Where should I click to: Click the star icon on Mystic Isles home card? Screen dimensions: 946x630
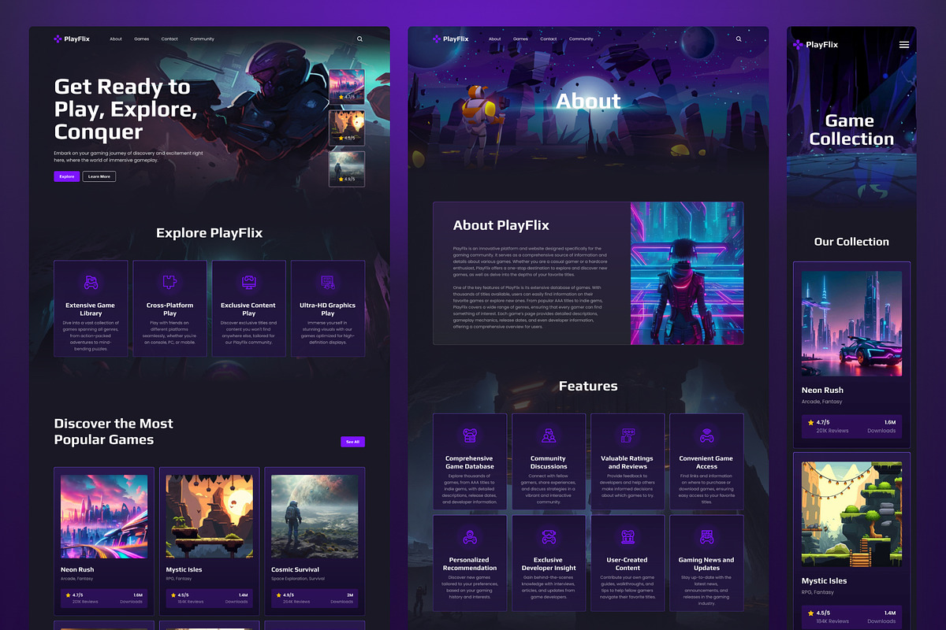[173, 595]
